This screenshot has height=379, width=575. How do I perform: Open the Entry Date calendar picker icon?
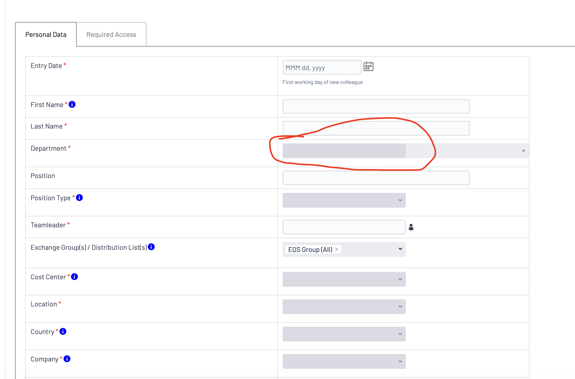pos(368,66)
